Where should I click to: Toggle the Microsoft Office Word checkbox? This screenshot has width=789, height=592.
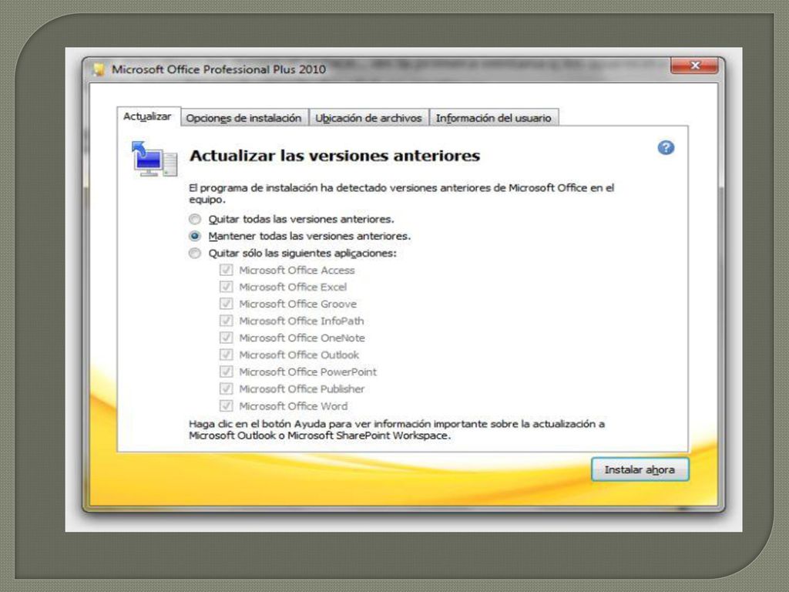coord(227,405)
